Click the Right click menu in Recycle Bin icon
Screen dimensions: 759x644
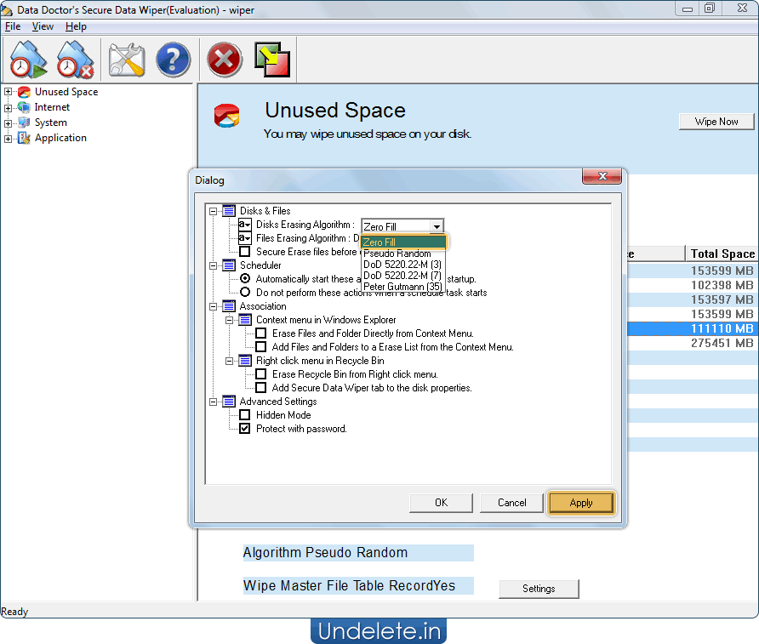point(245,361)
